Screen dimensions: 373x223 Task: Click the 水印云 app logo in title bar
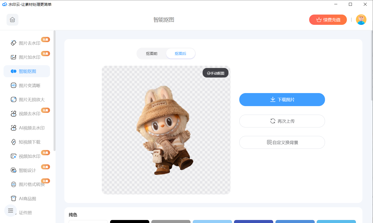coord(5,4)
